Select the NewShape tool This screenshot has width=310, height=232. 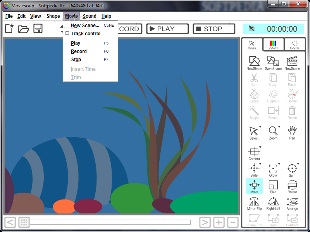coord(254,63)
